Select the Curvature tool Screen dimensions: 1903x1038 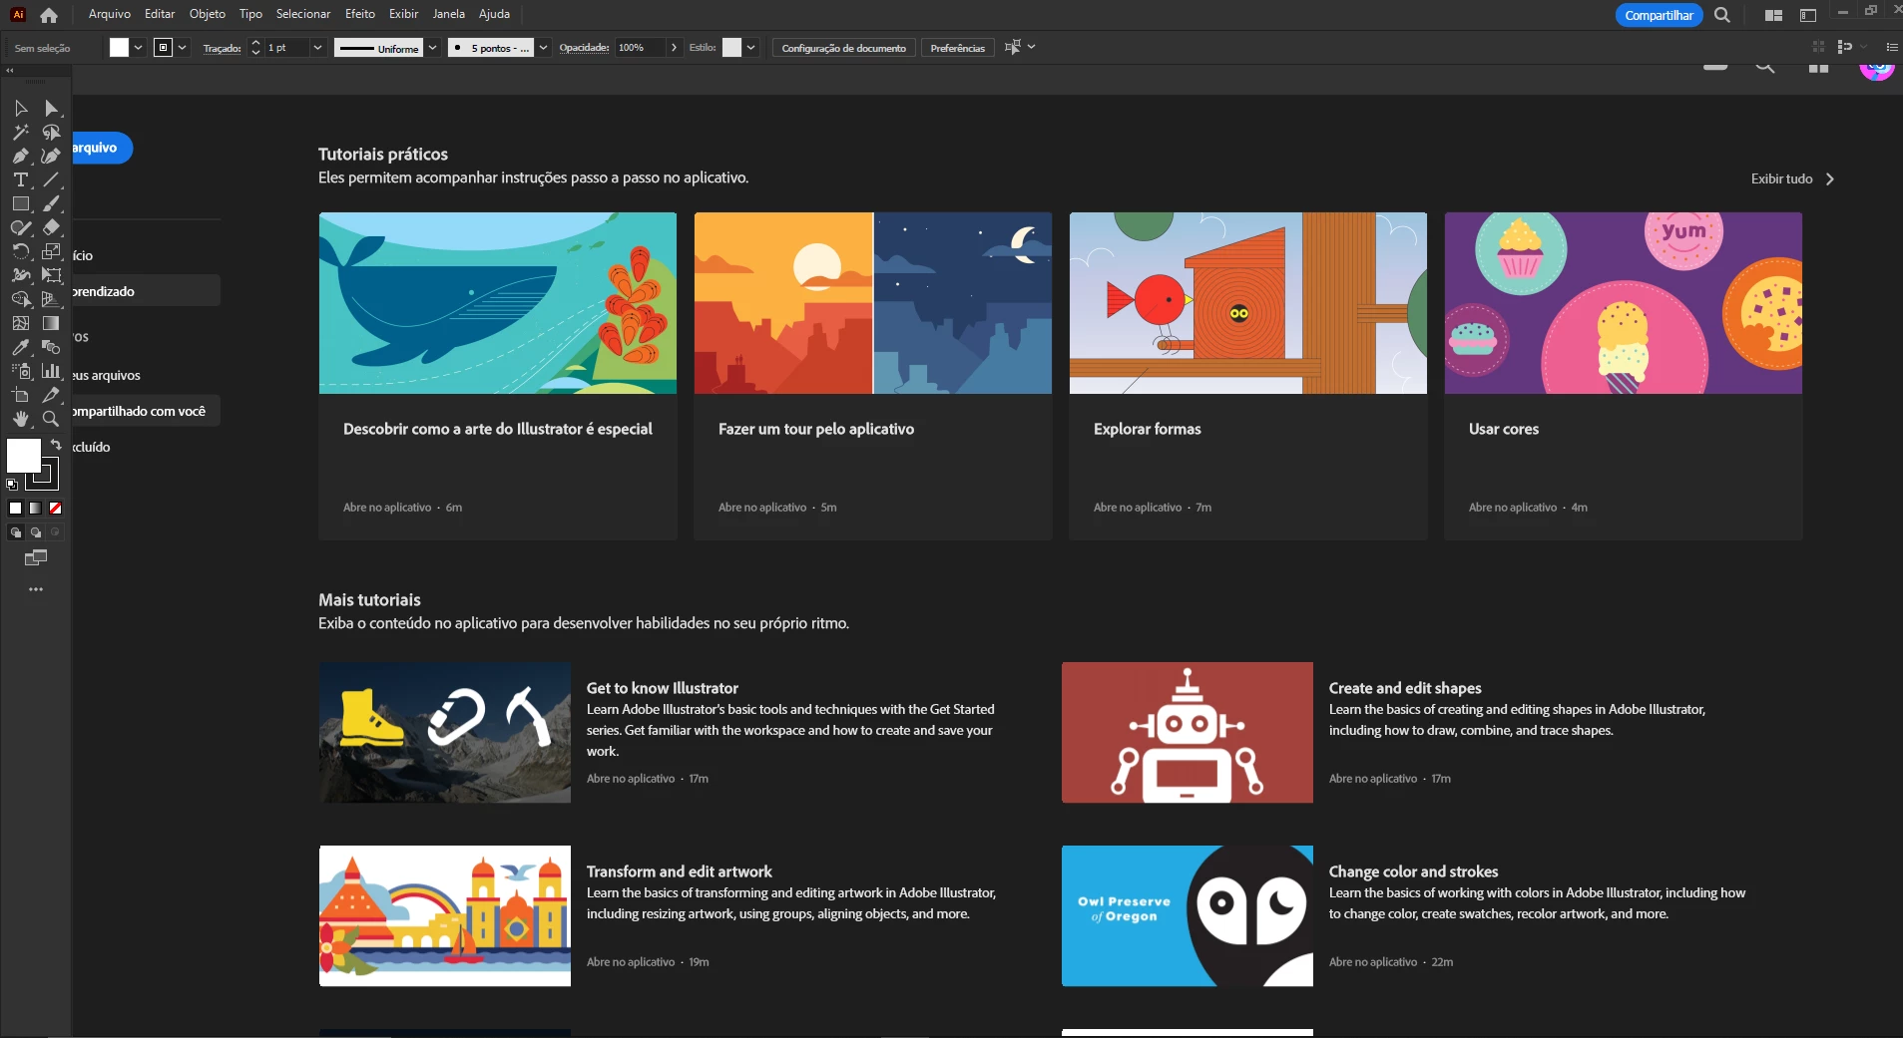pyautogui.click(x=51, y=156)
